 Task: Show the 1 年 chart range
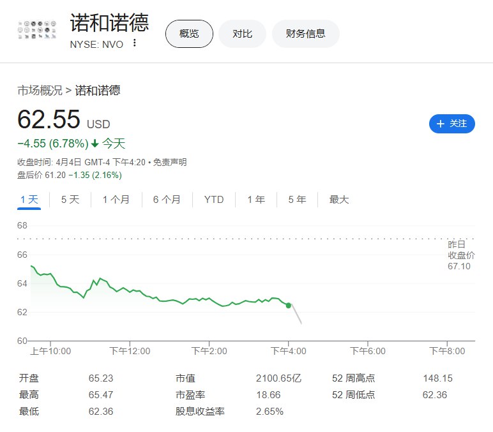point(255,200)
